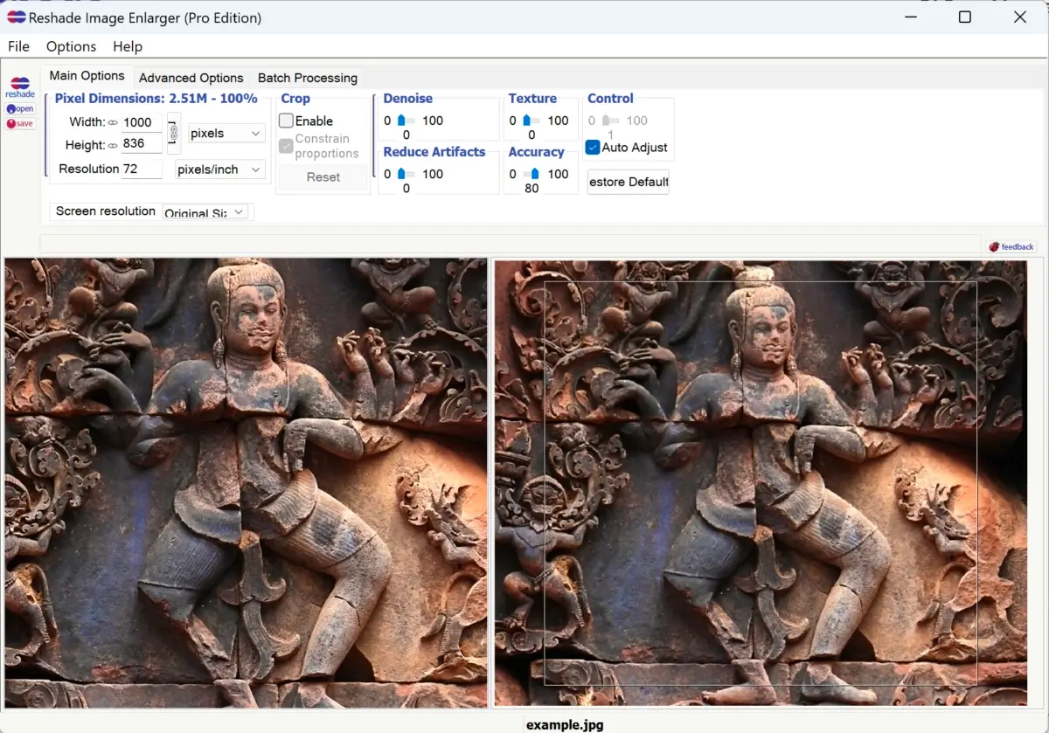Screen dimensions: 1049x733
Task: Open the pixels unit dropdown
Action: coord(226,133)
